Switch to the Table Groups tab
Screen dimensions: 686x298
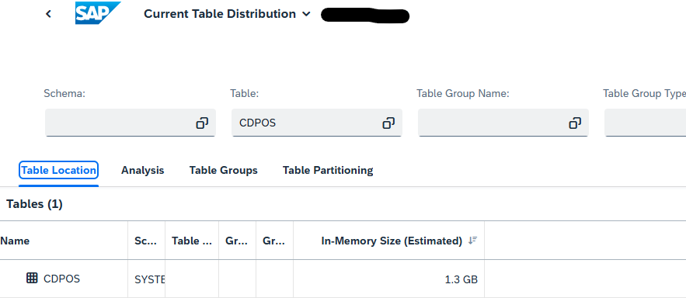(x=223, y=170)
